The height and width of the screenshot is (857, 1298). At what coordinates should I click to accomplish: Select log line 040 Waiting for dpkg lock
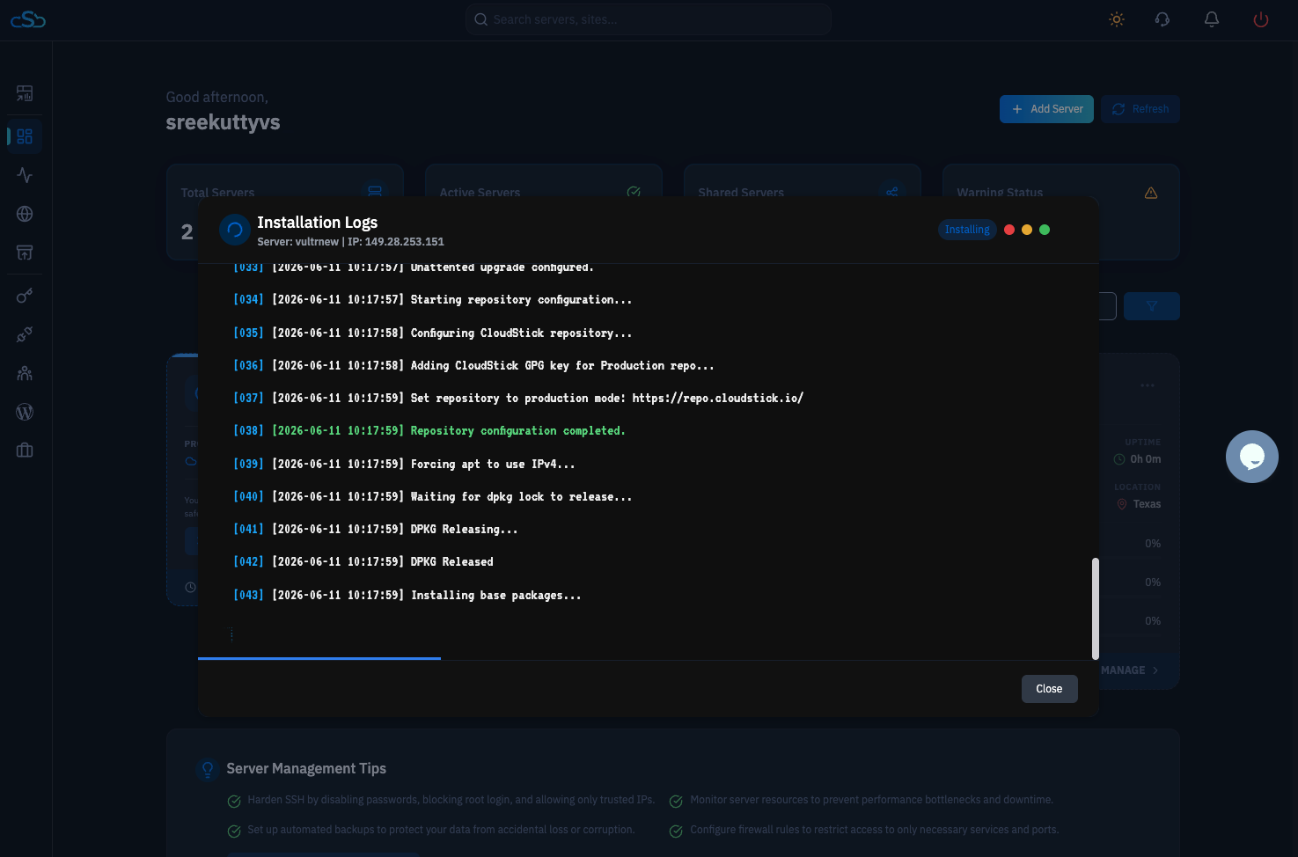tap(432, 497)
